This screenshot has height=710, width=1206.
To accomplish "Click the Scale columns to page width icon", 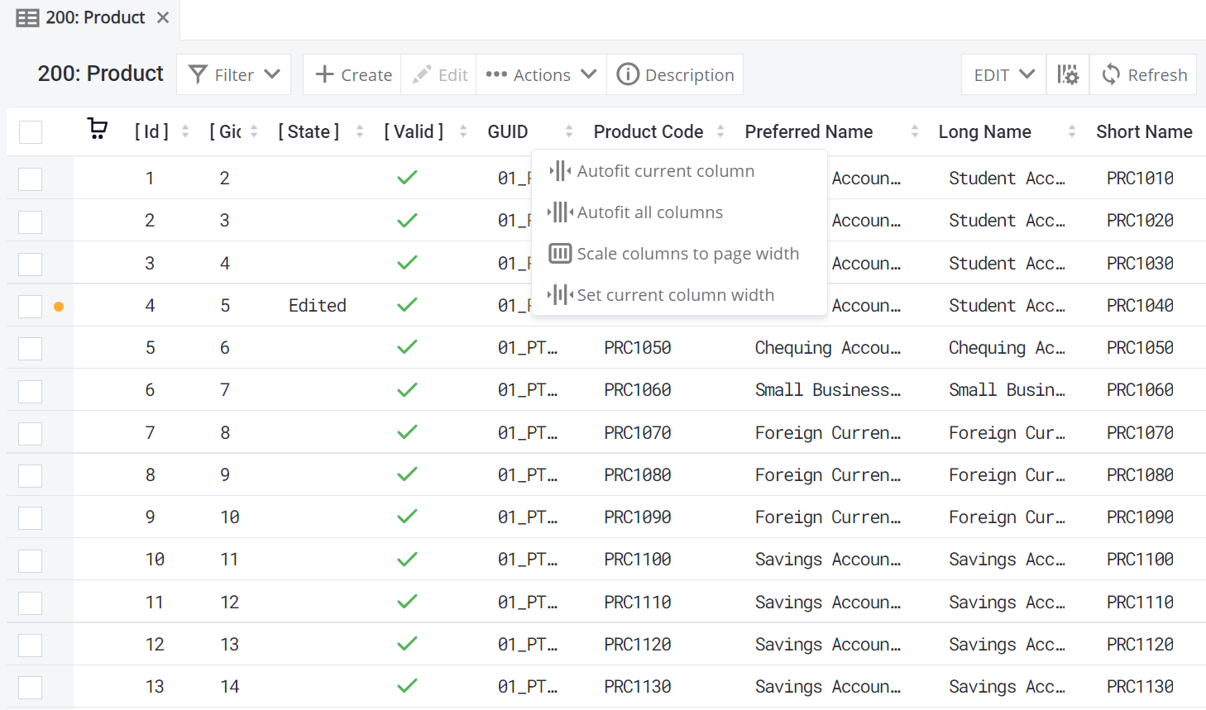I will (560, 254).
